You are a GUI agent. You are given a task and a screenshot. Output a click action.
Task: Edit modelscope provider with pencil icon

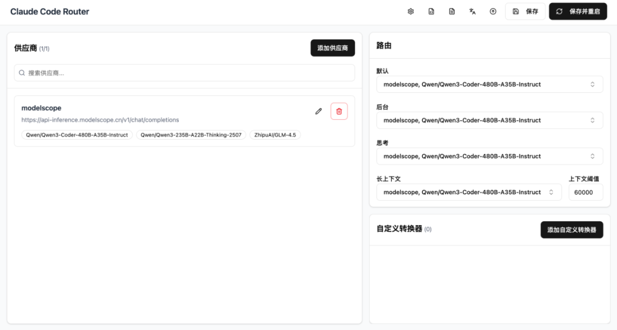point(319,111)
